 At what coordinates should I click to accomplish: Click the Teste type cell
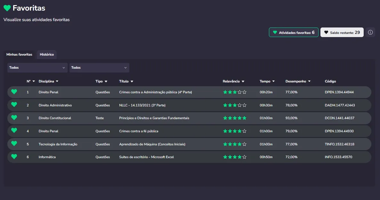click(99, 118)
